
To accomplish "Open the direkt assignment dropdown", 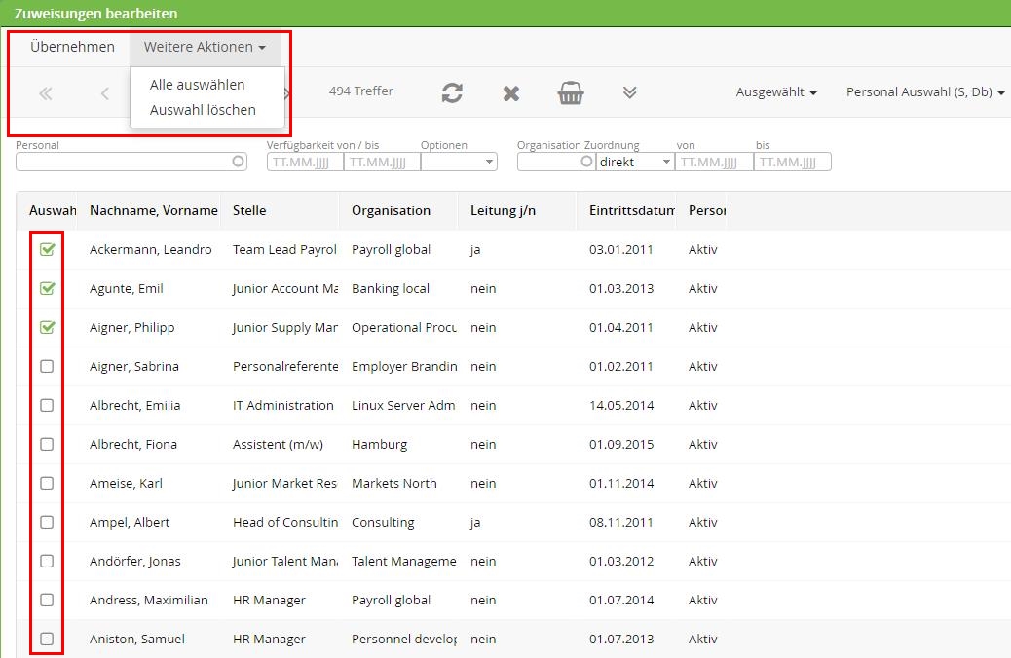I will pos(635,162).
